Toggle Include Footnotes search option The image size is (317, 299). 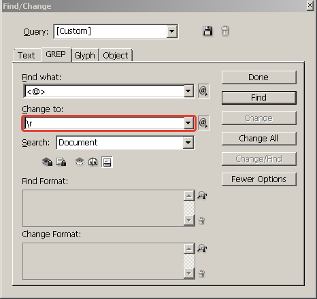tap(107, 162)
